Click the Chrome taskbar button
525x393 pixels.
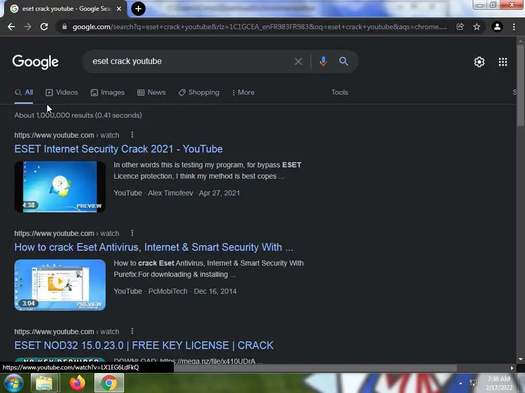tap(109, 383)
